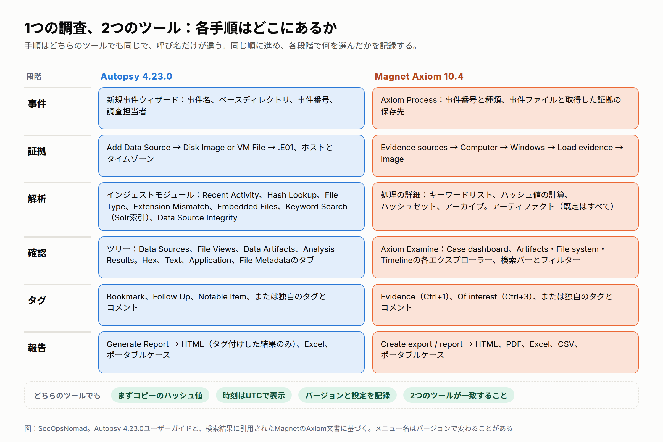Click the まずコピーのハッシュ値 pill

tap(160, 395)
